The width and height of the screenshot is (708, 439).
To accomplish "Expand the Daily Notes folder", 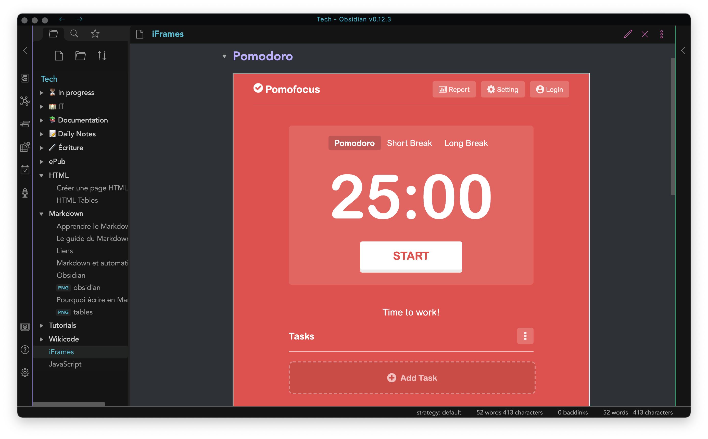I will pyautogui.click(x=42, y=134).
